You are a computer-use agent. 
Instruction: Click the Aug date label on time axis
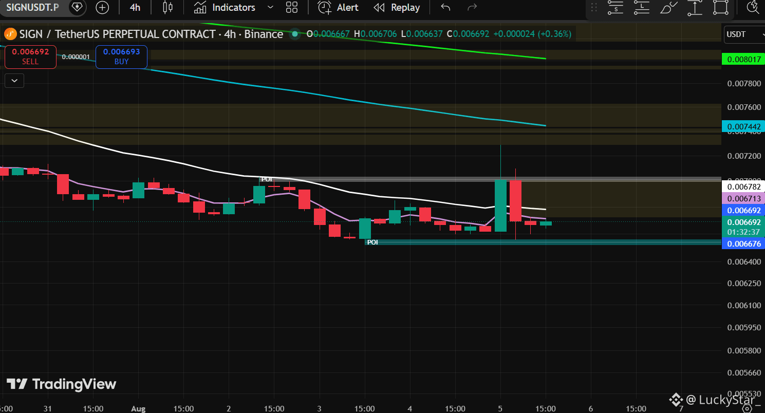(138, 409)
